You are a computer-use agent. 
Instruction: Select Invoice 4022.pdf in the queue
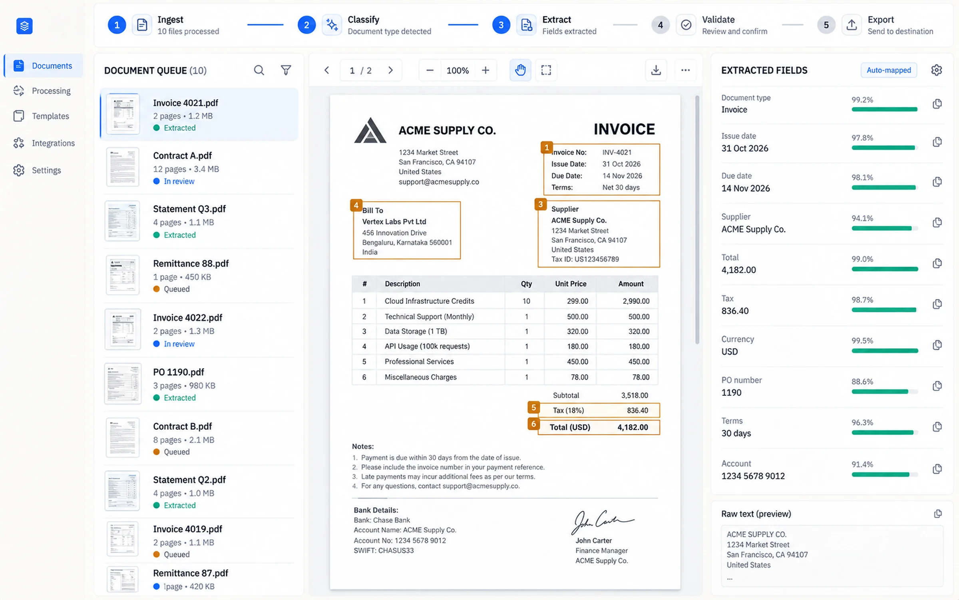199,330
